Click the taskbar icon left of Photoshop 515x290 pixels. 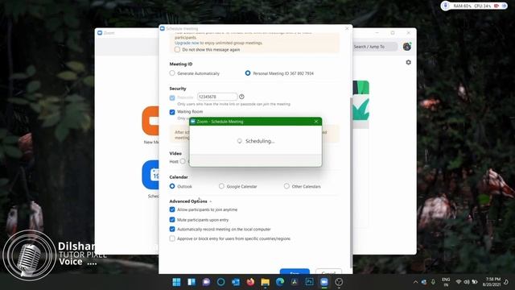pyautogui.click(x=295, y=282)
